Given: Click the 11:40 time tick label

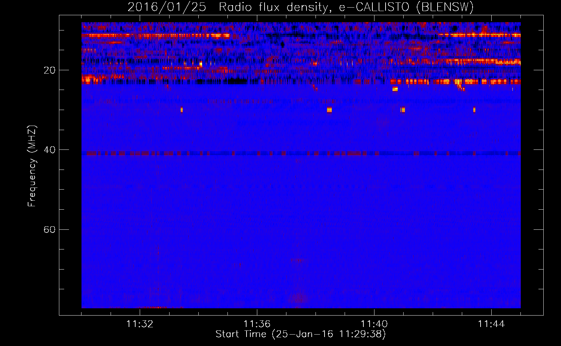Looking at the screenshot, I should (374, 324).
